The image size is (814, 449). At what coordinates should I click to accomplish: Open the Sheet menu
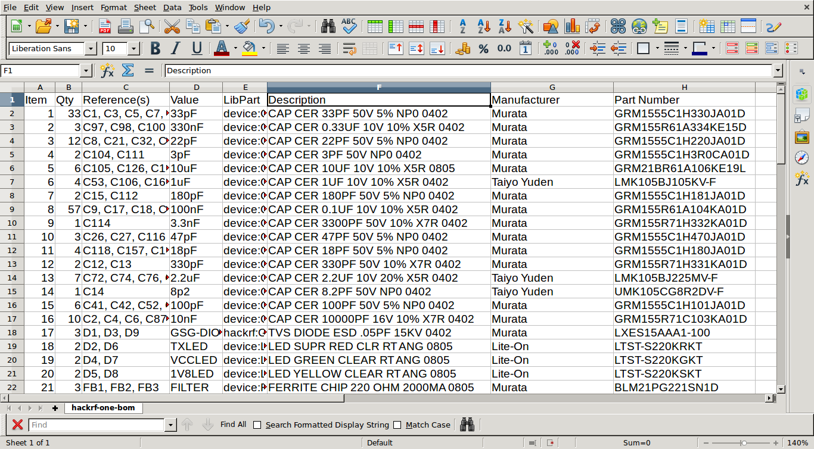pyautogui.click(x=145, y=7)
